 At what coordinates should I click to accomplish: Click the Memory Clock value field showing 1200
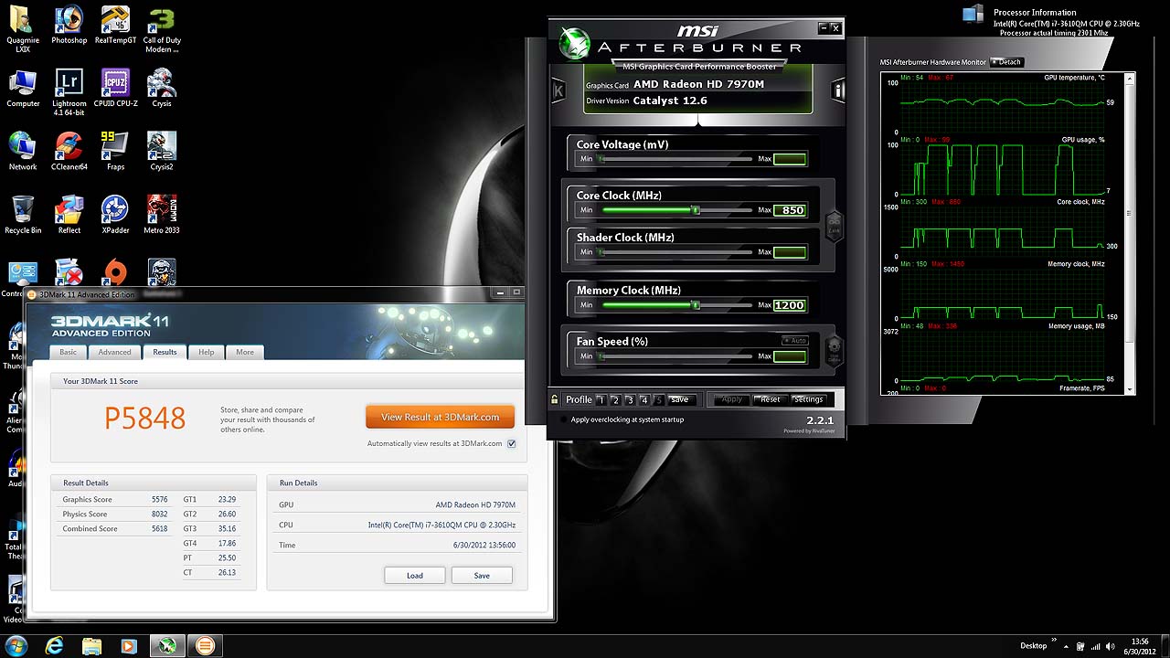[790, 305]
